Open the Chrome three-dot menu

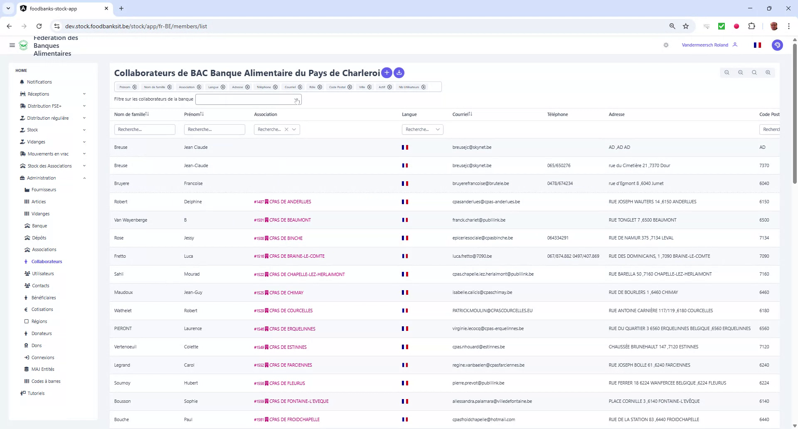(x=789, y=26)
